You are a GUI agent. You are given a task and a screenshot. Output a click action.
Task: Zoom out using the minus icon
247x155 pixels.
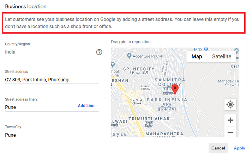[230, 132]
